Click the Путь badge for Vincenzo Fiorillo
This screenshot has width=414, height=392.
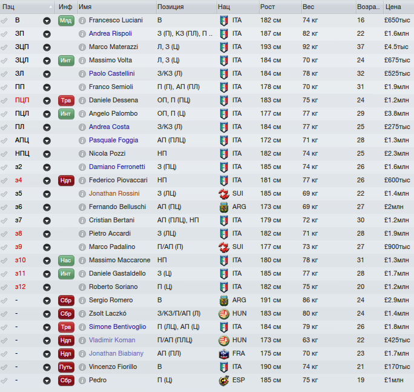coord(66,367)
